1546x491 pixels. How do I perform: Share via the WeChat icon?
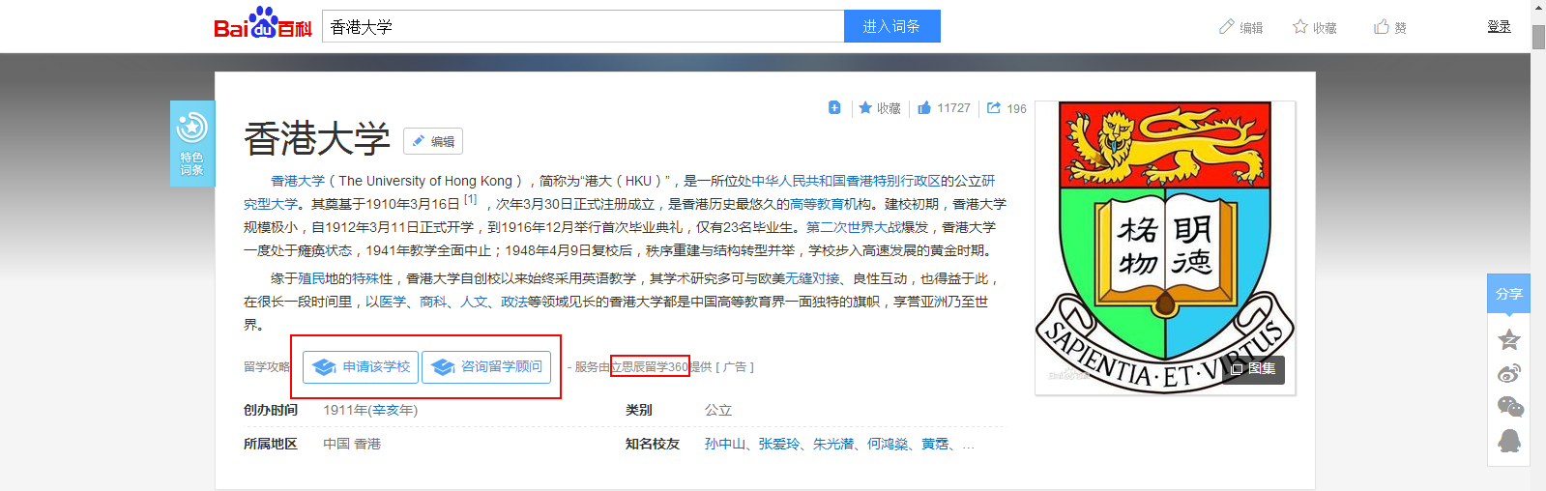click(1509, 407)
